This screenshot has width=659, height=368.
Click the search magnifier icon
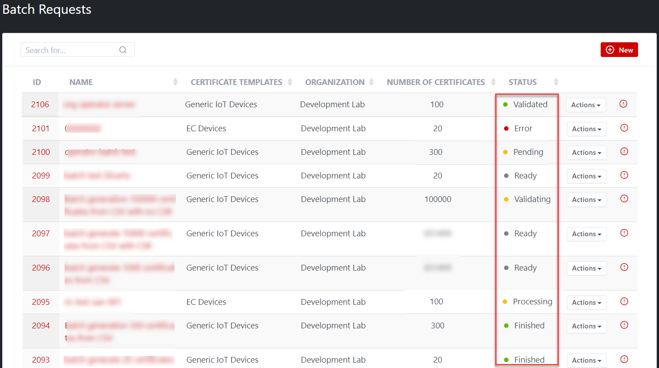pyautogui.click(x=123, y=50)
